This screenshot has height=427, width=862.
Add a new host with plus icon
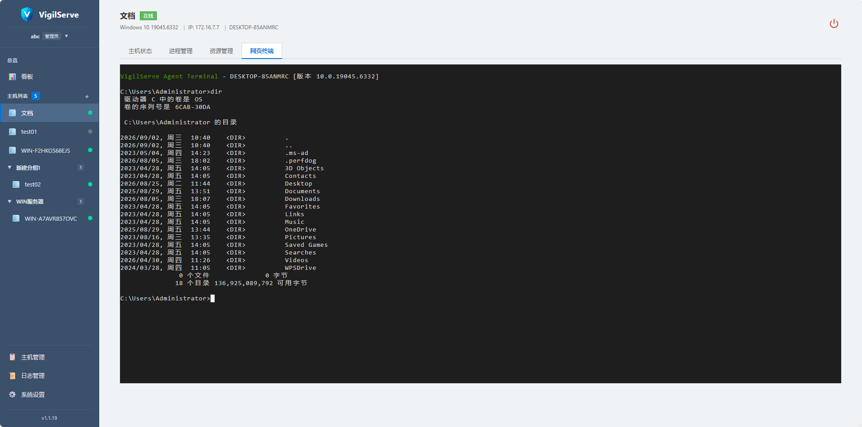click(x=87, y=96)
